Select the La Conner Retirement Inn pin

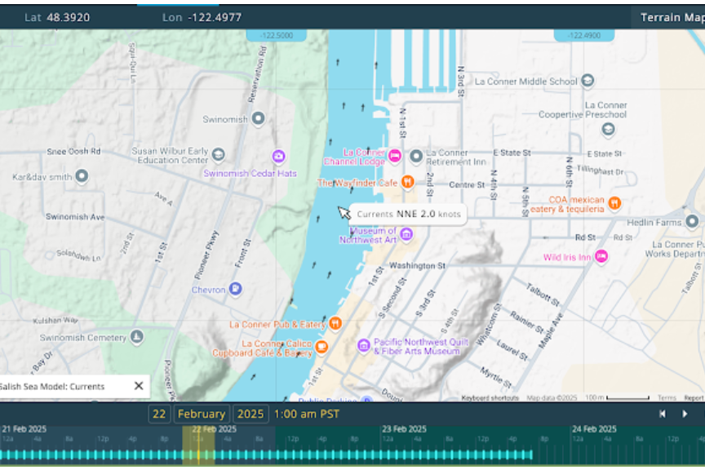point(416,156)
